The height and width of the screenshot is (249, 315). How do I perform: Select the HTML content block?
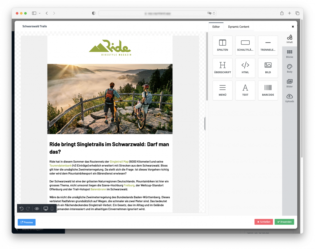click(245, 68)
